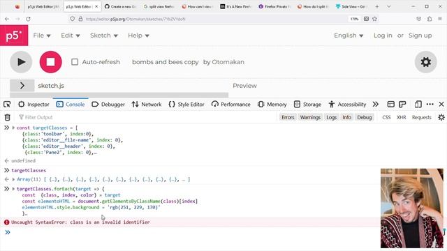Enable the Auto-refresh checkbox
Image resolution: width=447 pixels, height=251 pixels.
coord(75,62)
